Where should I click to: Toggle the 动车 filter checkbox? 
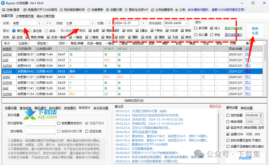coord(124,31)
